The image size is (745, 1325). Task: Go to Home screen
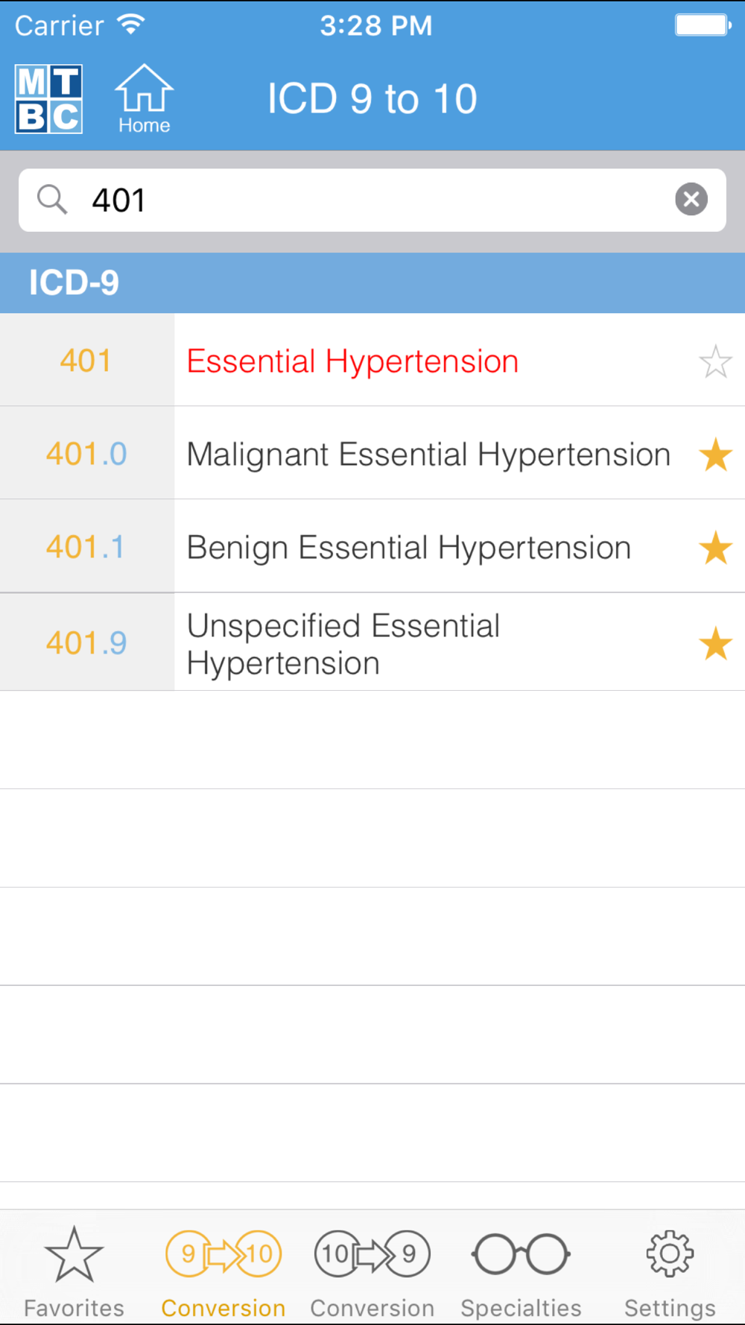coord(144,99)
